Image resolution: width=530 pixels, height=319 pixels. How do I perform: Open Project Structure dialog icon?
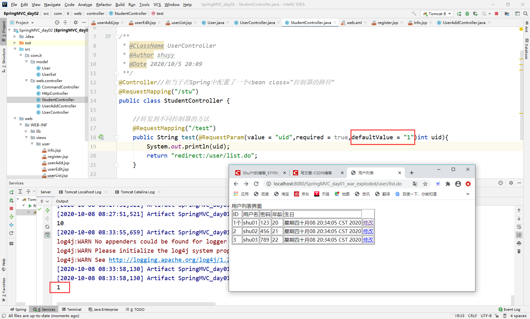(507, 14)
